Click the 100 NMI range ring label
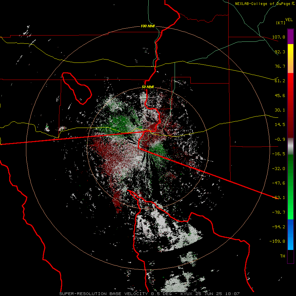Screen dimensions: 296x296 tap(148, 26)
